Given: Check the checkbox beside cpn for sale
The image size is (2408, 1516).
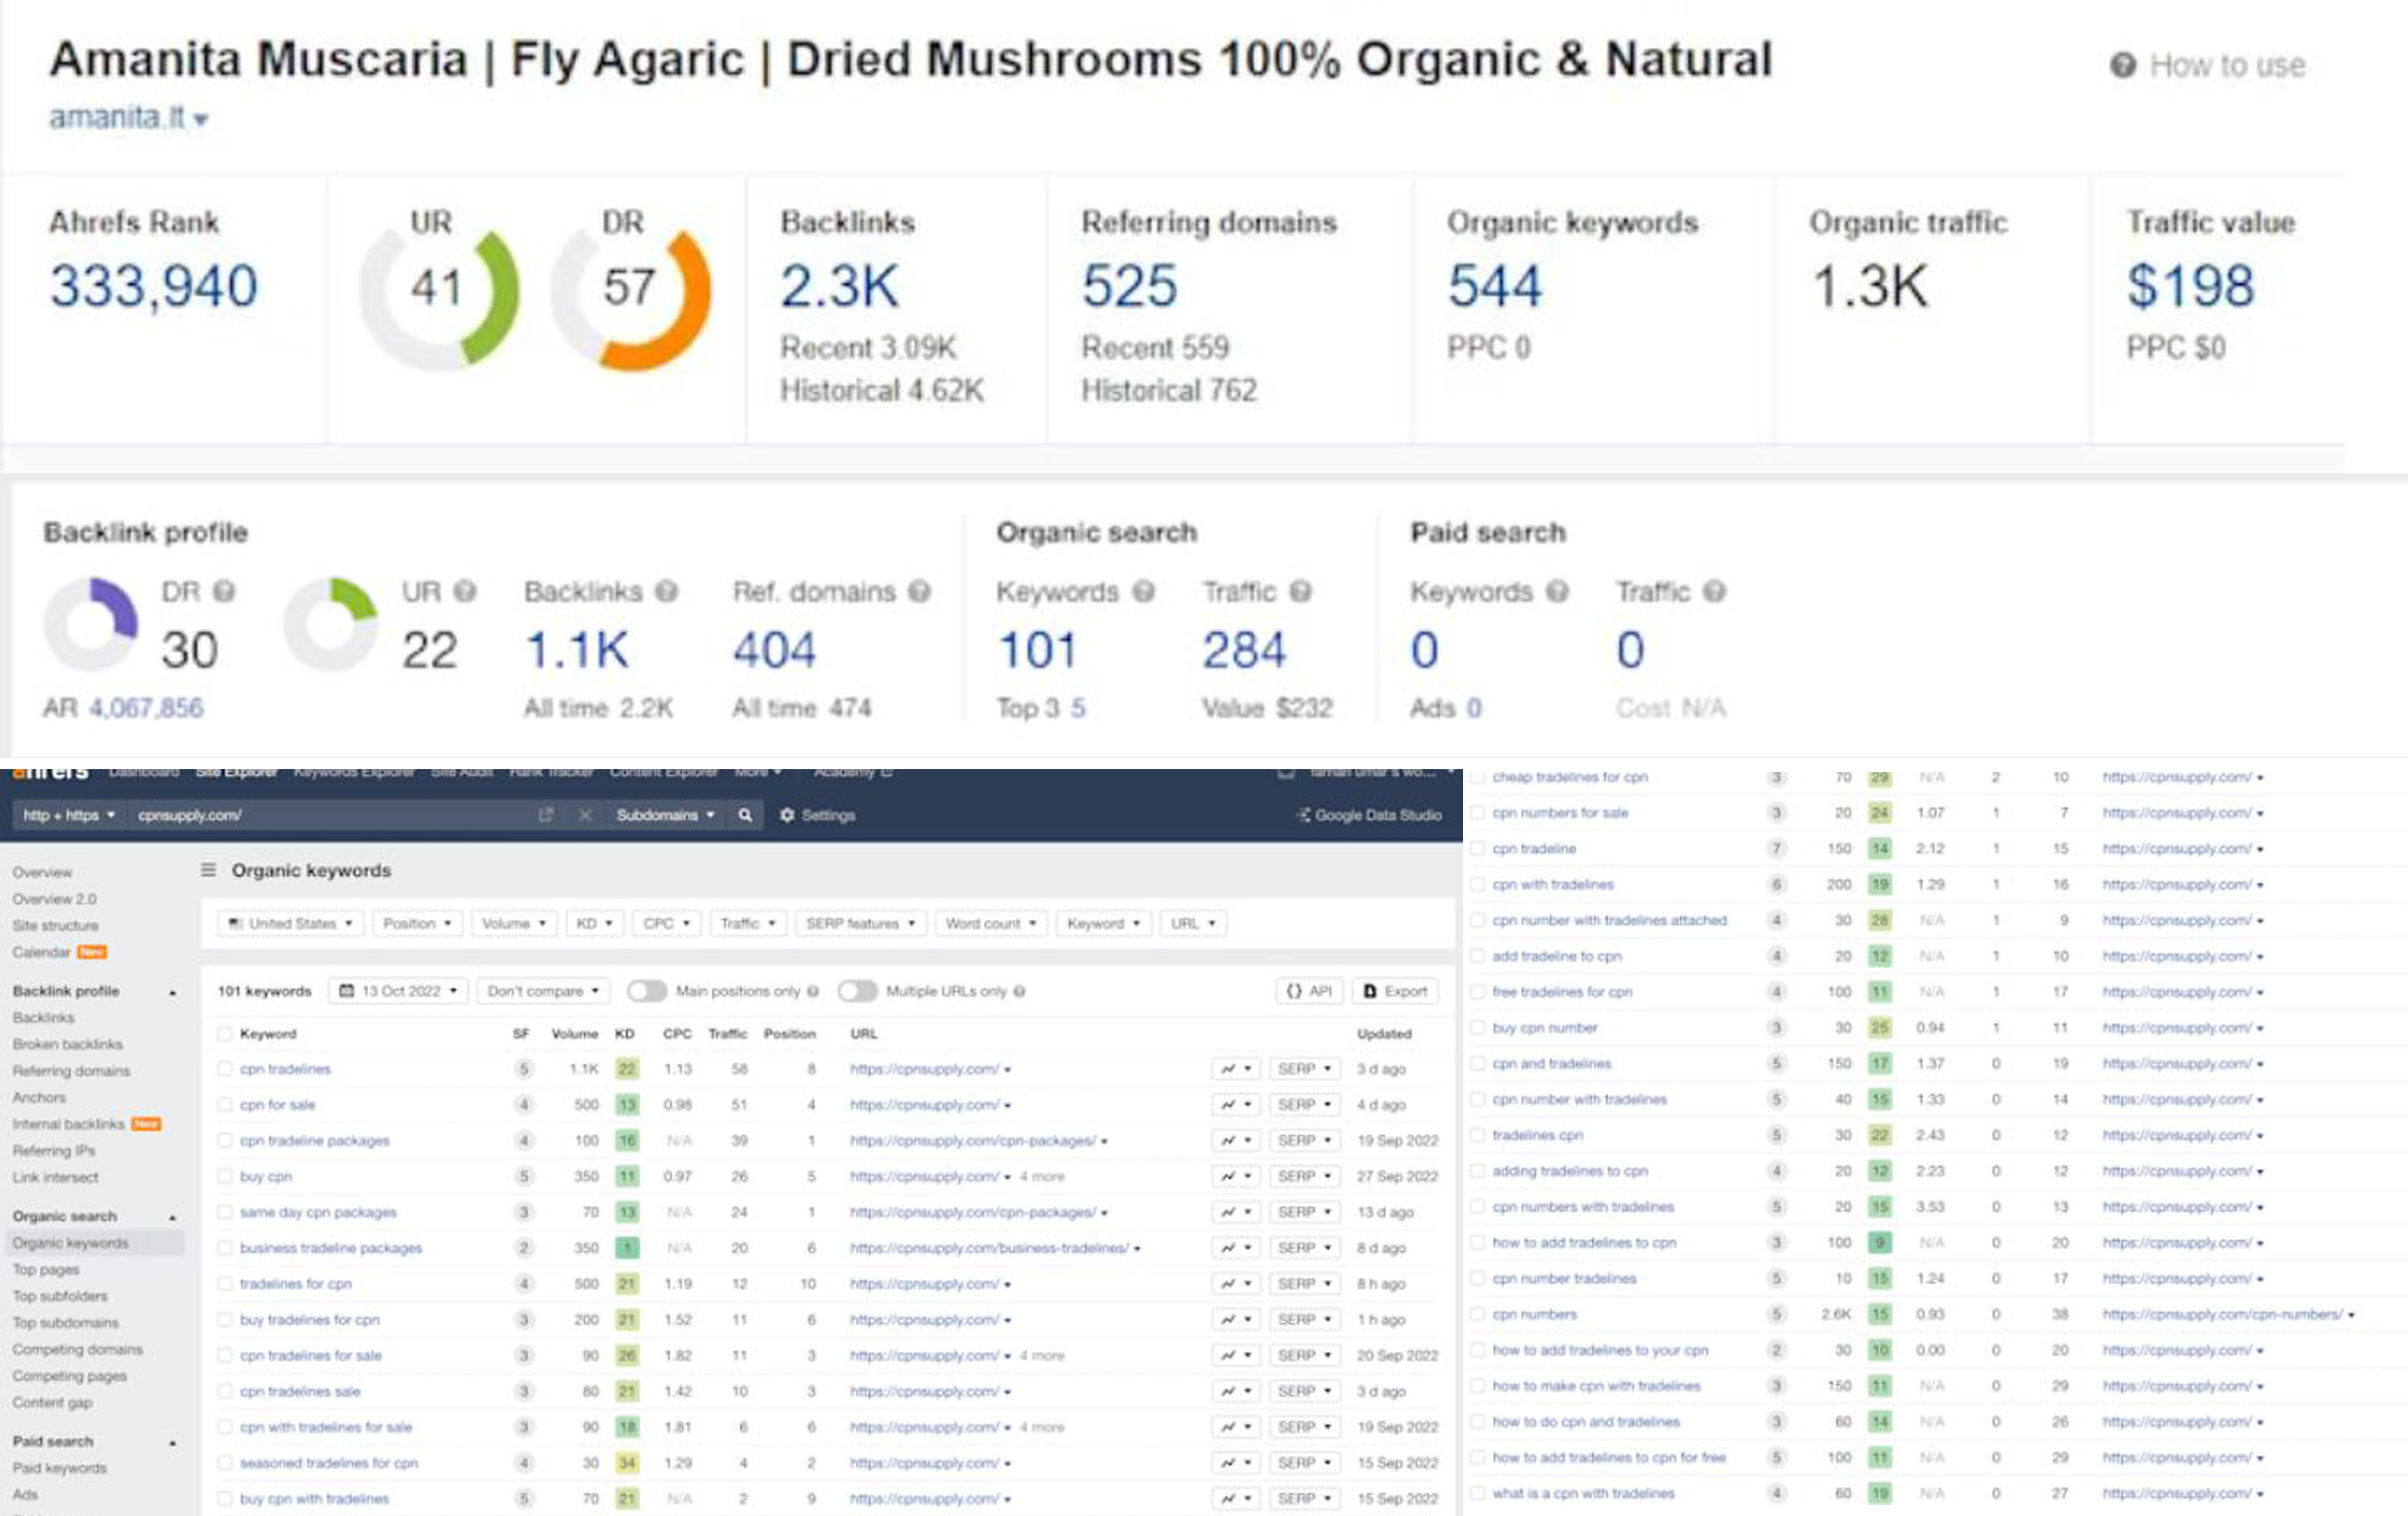Looking at the screenshot, I should click(224, 1105).
